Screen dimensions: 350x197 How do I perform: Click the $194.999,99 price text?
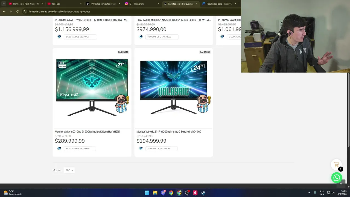[x=151, y=141]
